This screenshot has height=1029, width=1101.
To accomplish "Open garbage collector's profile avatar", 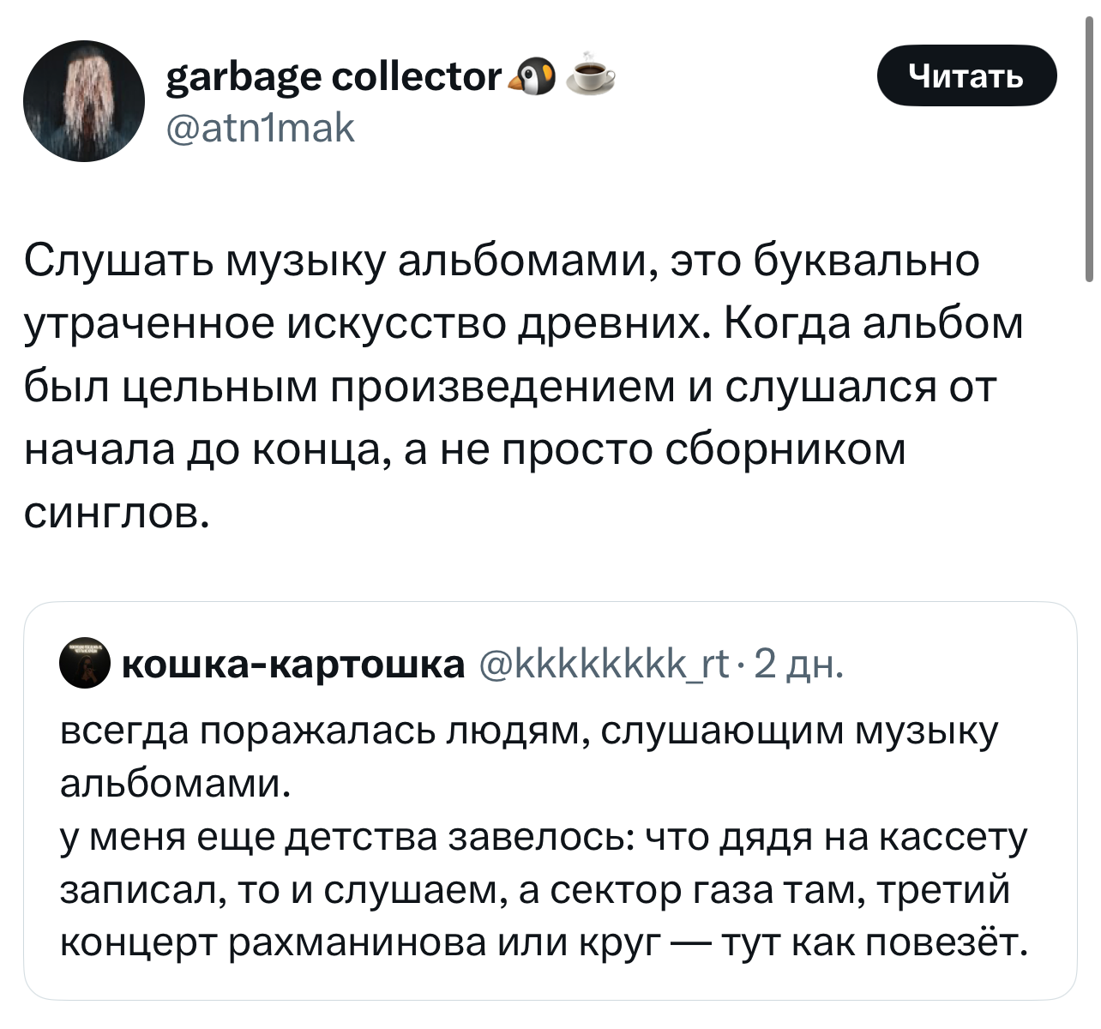I will (84, 100).
